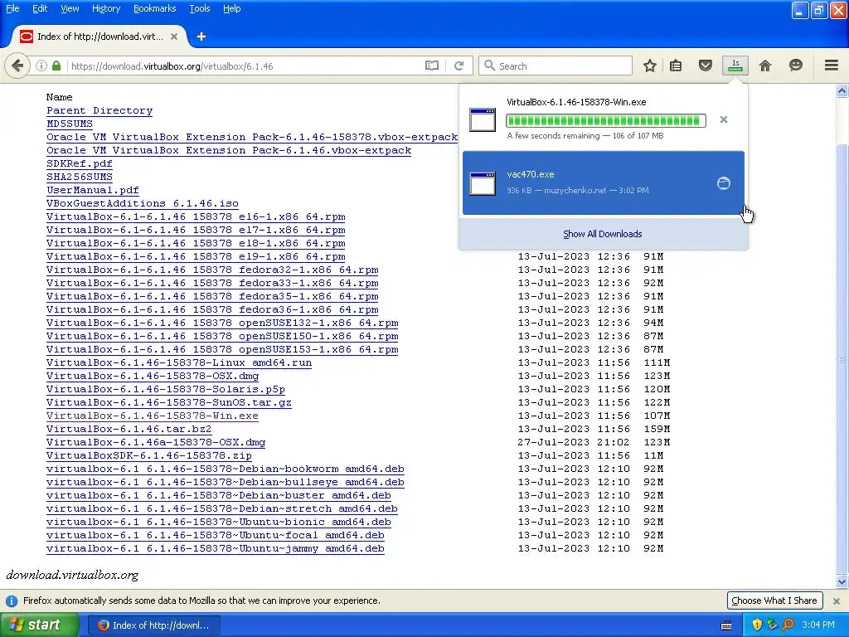
Task: Download VirtualBox-6.1.46.tar.bz2 source
Action: [129, 429]
